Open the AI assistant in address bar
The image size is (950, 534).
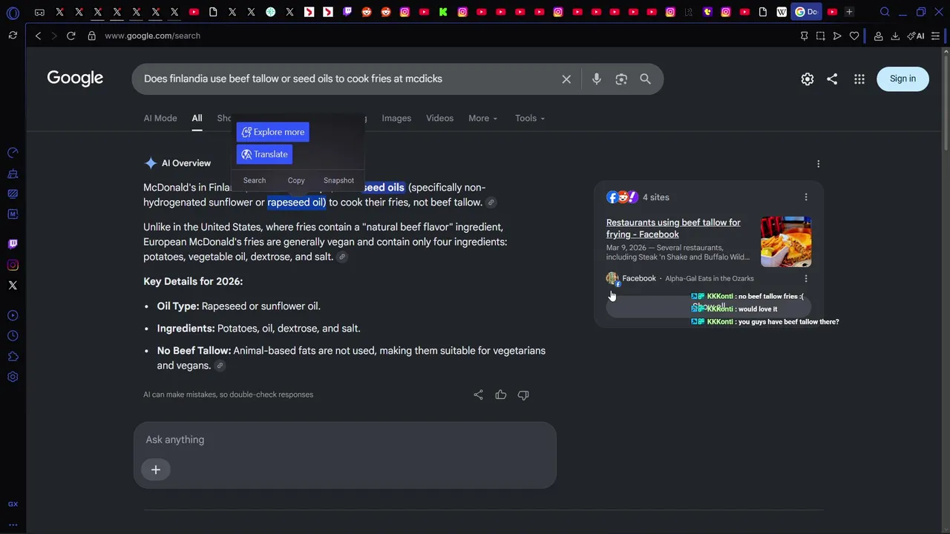point(916,36)
